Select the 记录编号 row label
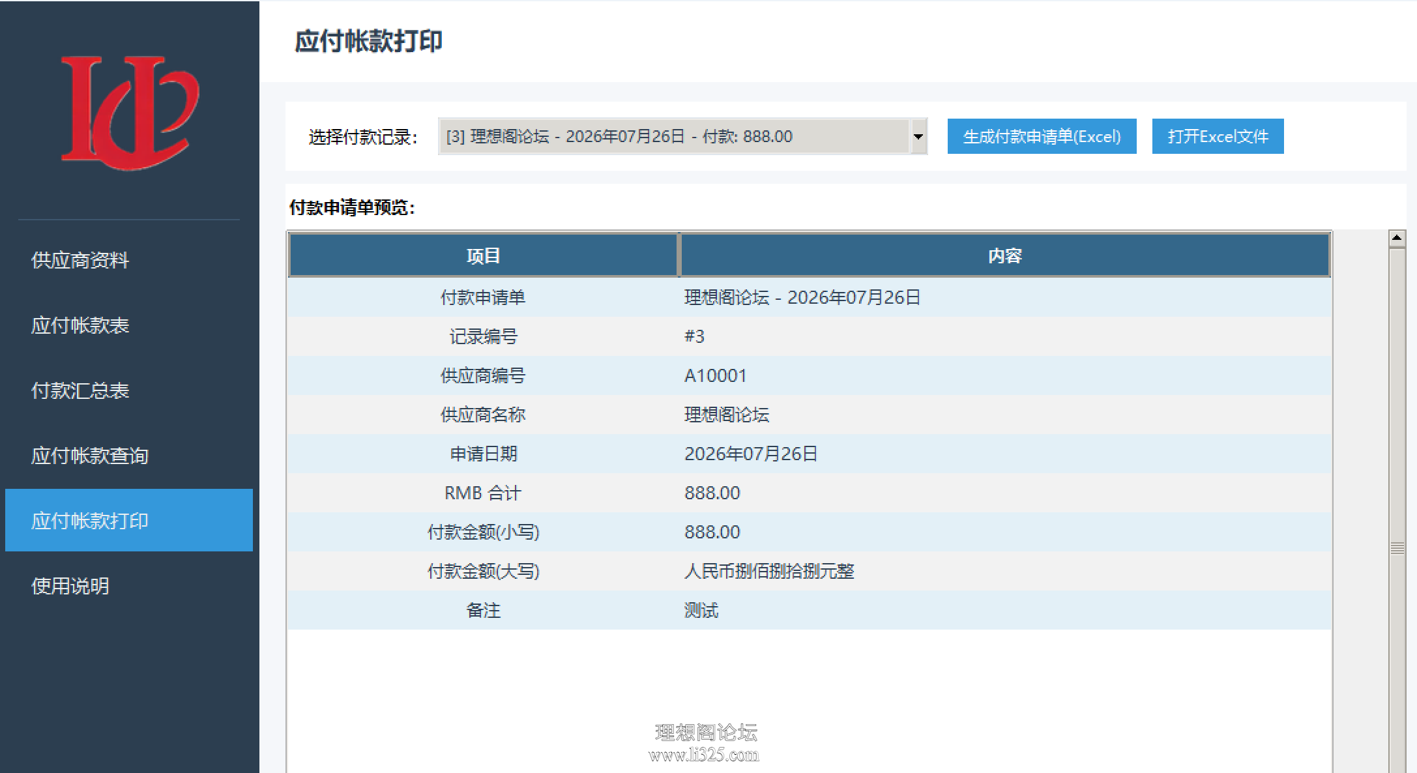This screenshot has width=1417, height=773. (483, 336)
